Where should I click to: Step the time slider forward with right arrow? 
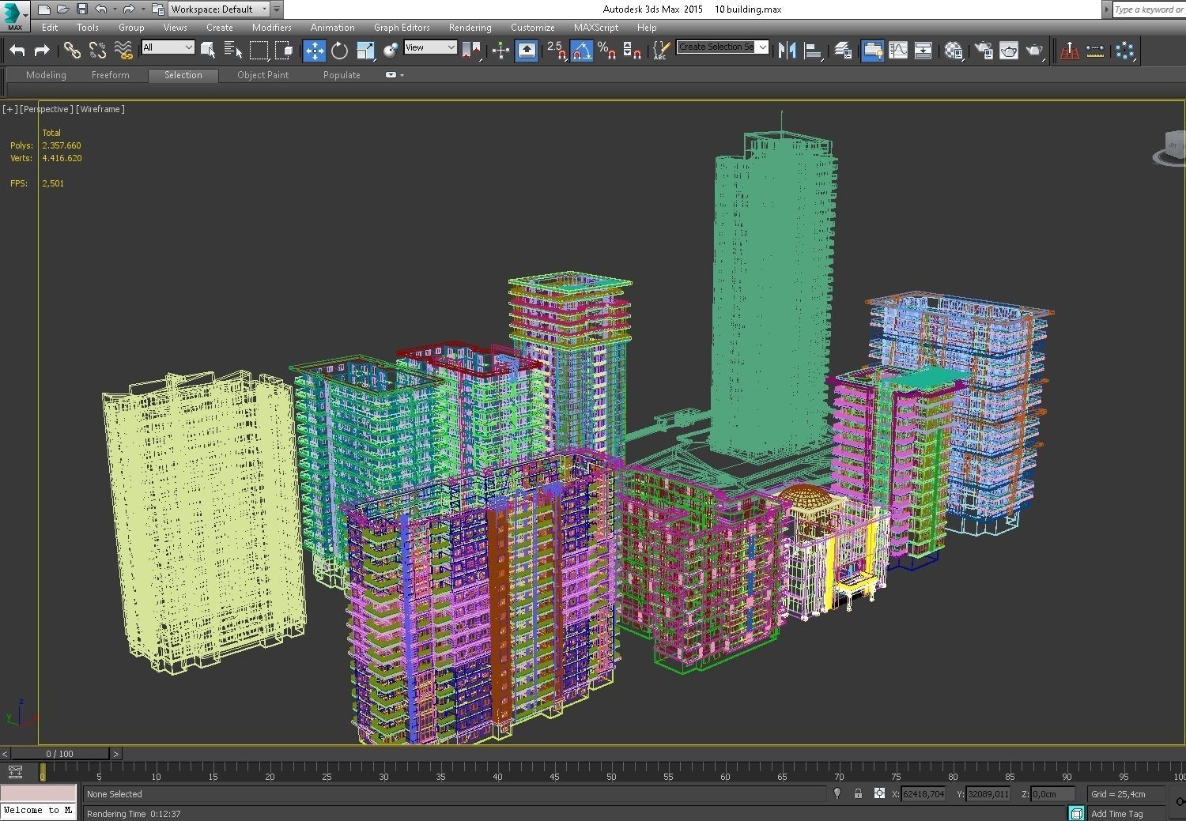115,754
